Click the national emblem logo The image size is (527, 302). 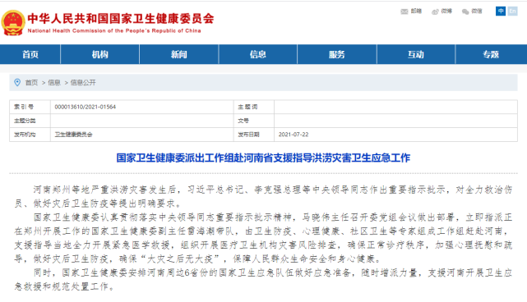[x=13, y=23]
